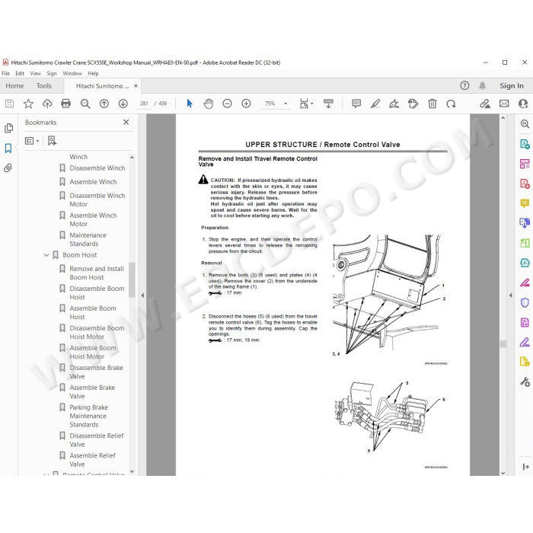The width and height of the screenshot is (533, 533).
Task: Open the Window menu
Action: (x=72, y=73)
